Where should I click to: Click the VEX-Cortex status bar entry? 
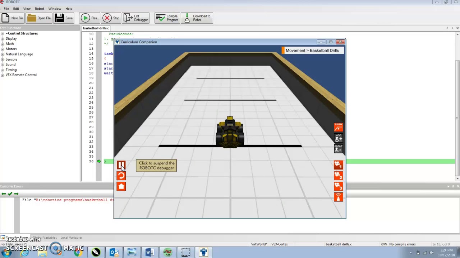coord(280,244)
